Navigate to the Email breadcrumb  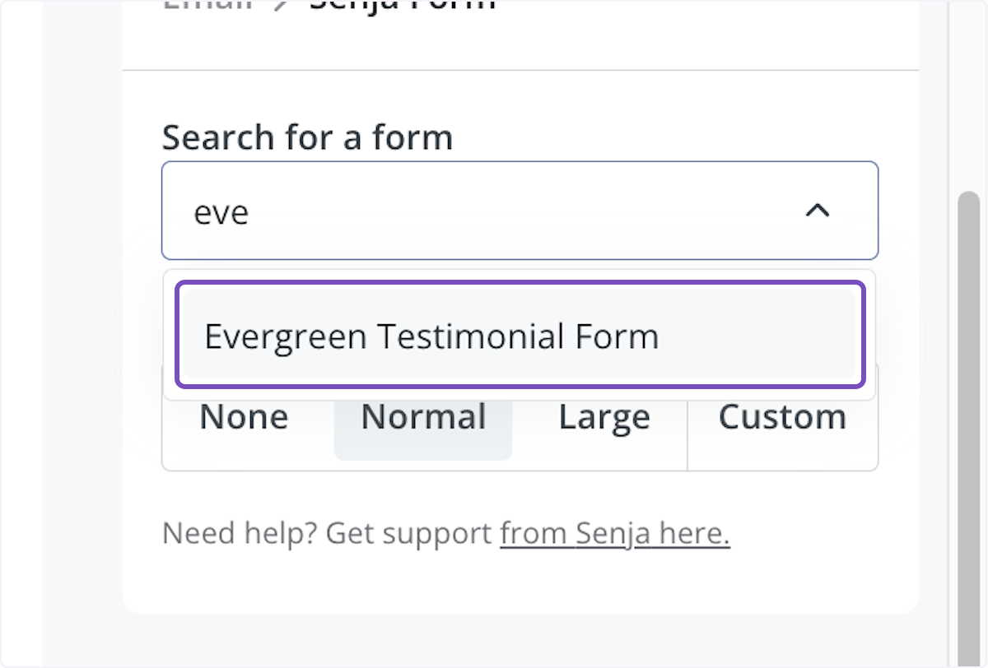click(208, 7)
